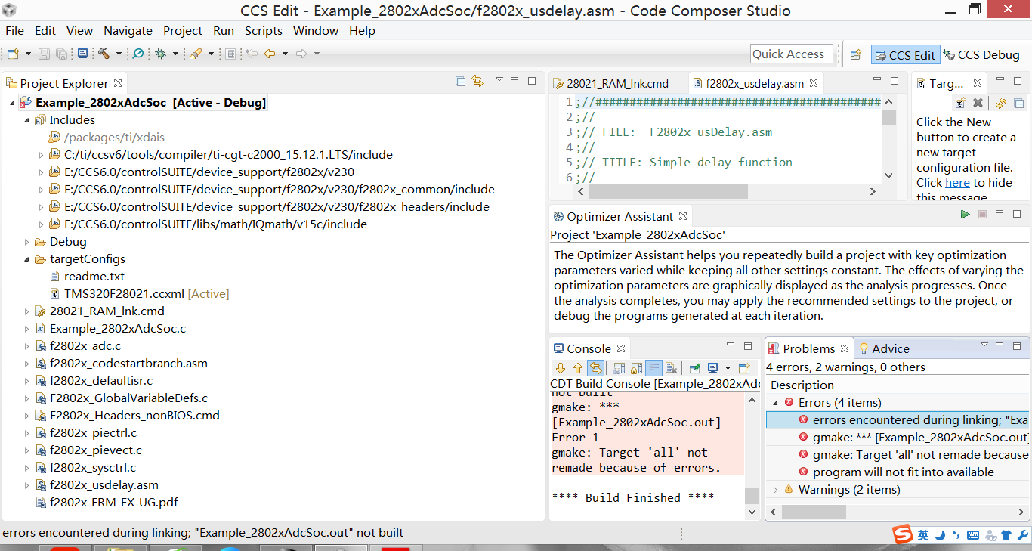1032x551 pixels.
Task: Close the Optimizer Assistant view
Action: 683,216
